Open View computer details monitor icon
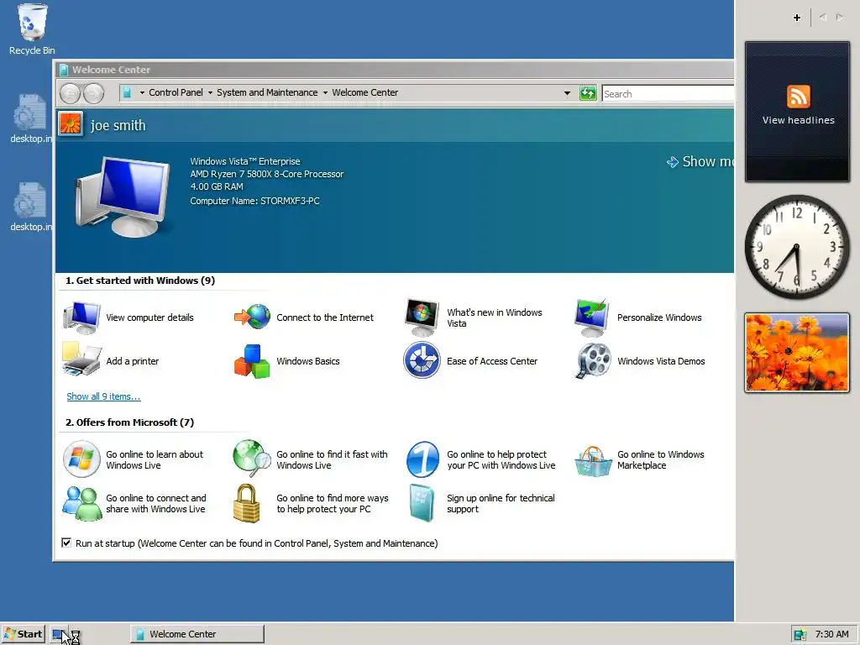This screenshot has width=860, height=645. pos(81,317)
